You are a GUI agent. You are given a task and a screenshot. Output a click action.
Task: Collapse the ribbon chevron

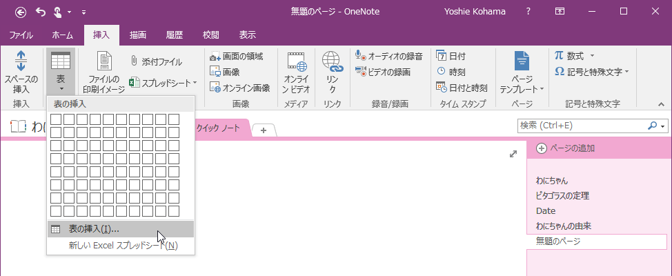(x=661, y=104)
